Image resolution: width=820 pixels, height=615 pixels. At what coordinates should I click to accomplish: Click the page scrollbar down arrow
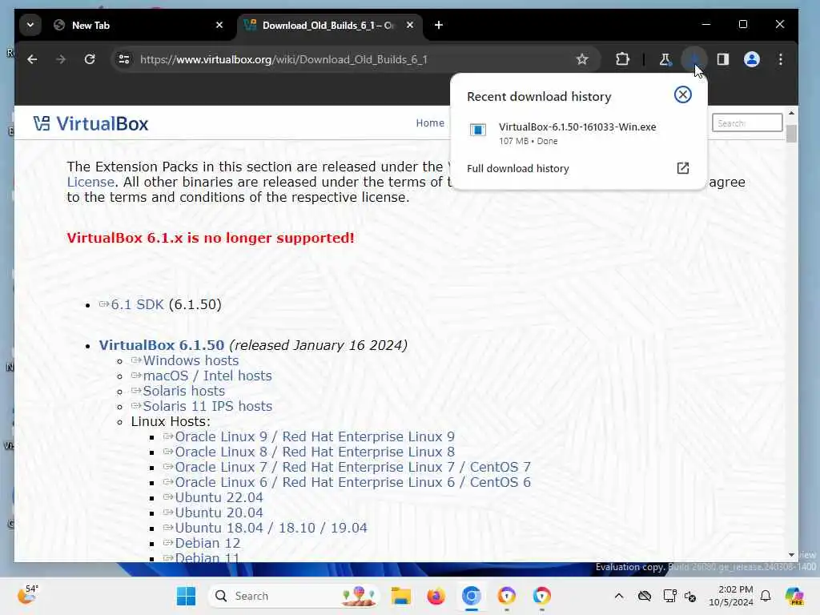(791, 555)
